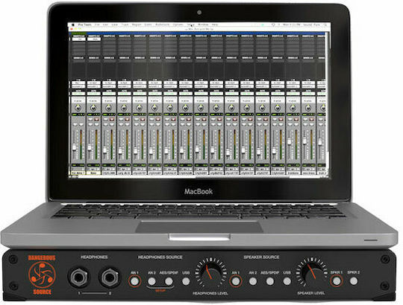Select AN 2 under Speaker Source
This screenshot has height=305, width=403.
point(253,281)
